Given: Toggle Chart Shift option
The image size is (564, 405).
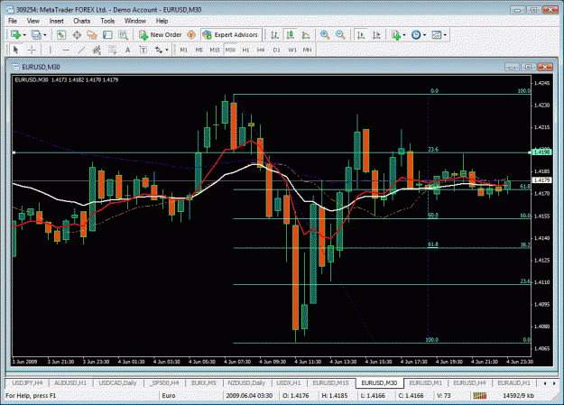Looking at the screenshot, I should [376, 35].
